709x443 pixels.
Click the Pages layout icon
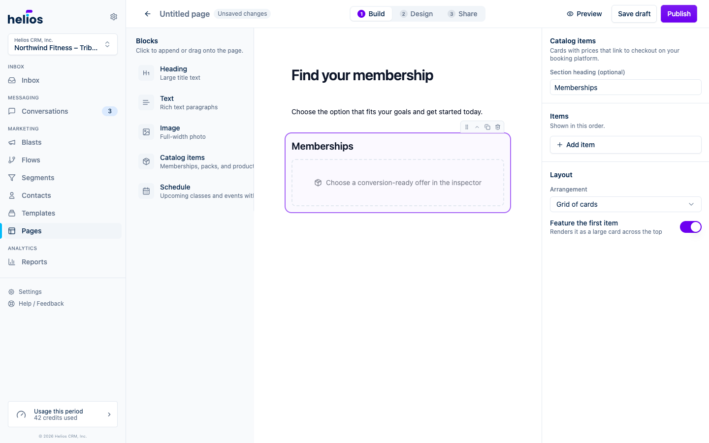click(x=12, y=231)
